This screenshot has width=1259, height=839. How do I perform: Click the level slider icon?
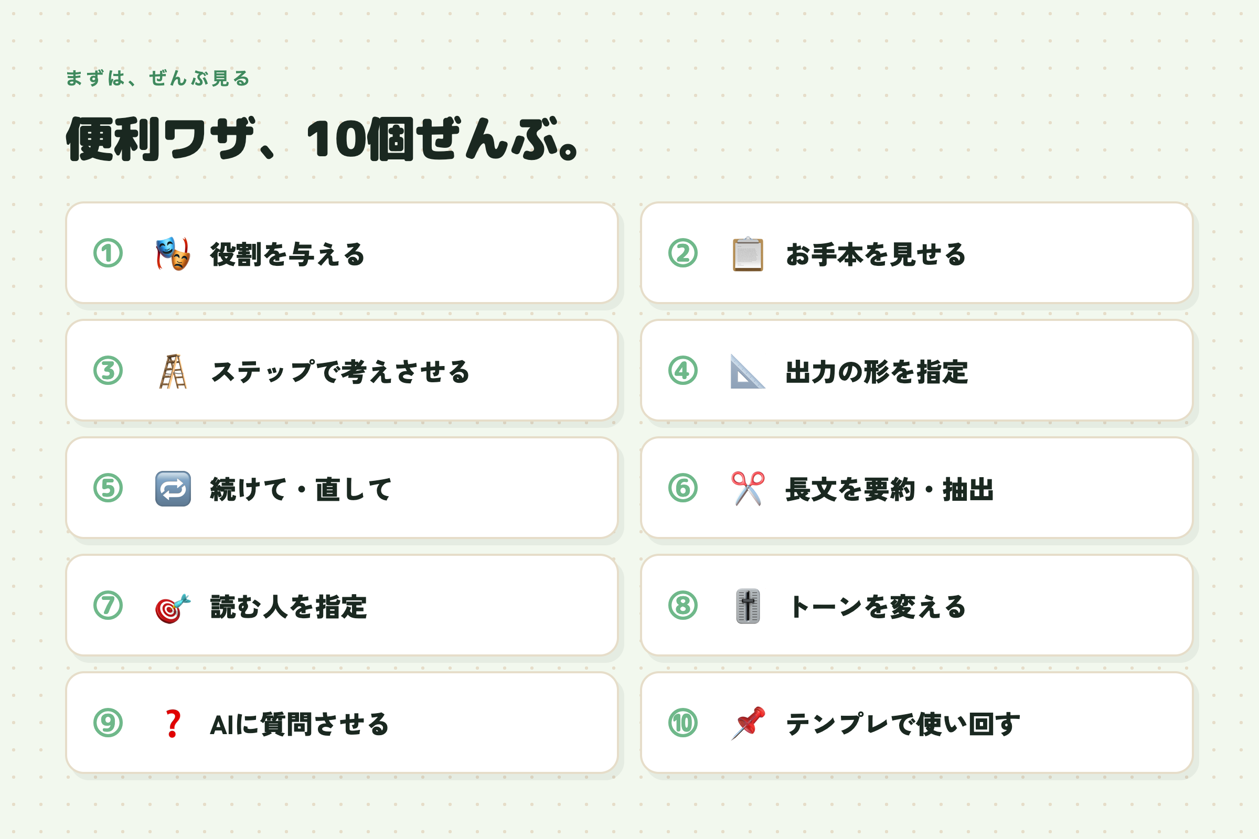[748, 606]
